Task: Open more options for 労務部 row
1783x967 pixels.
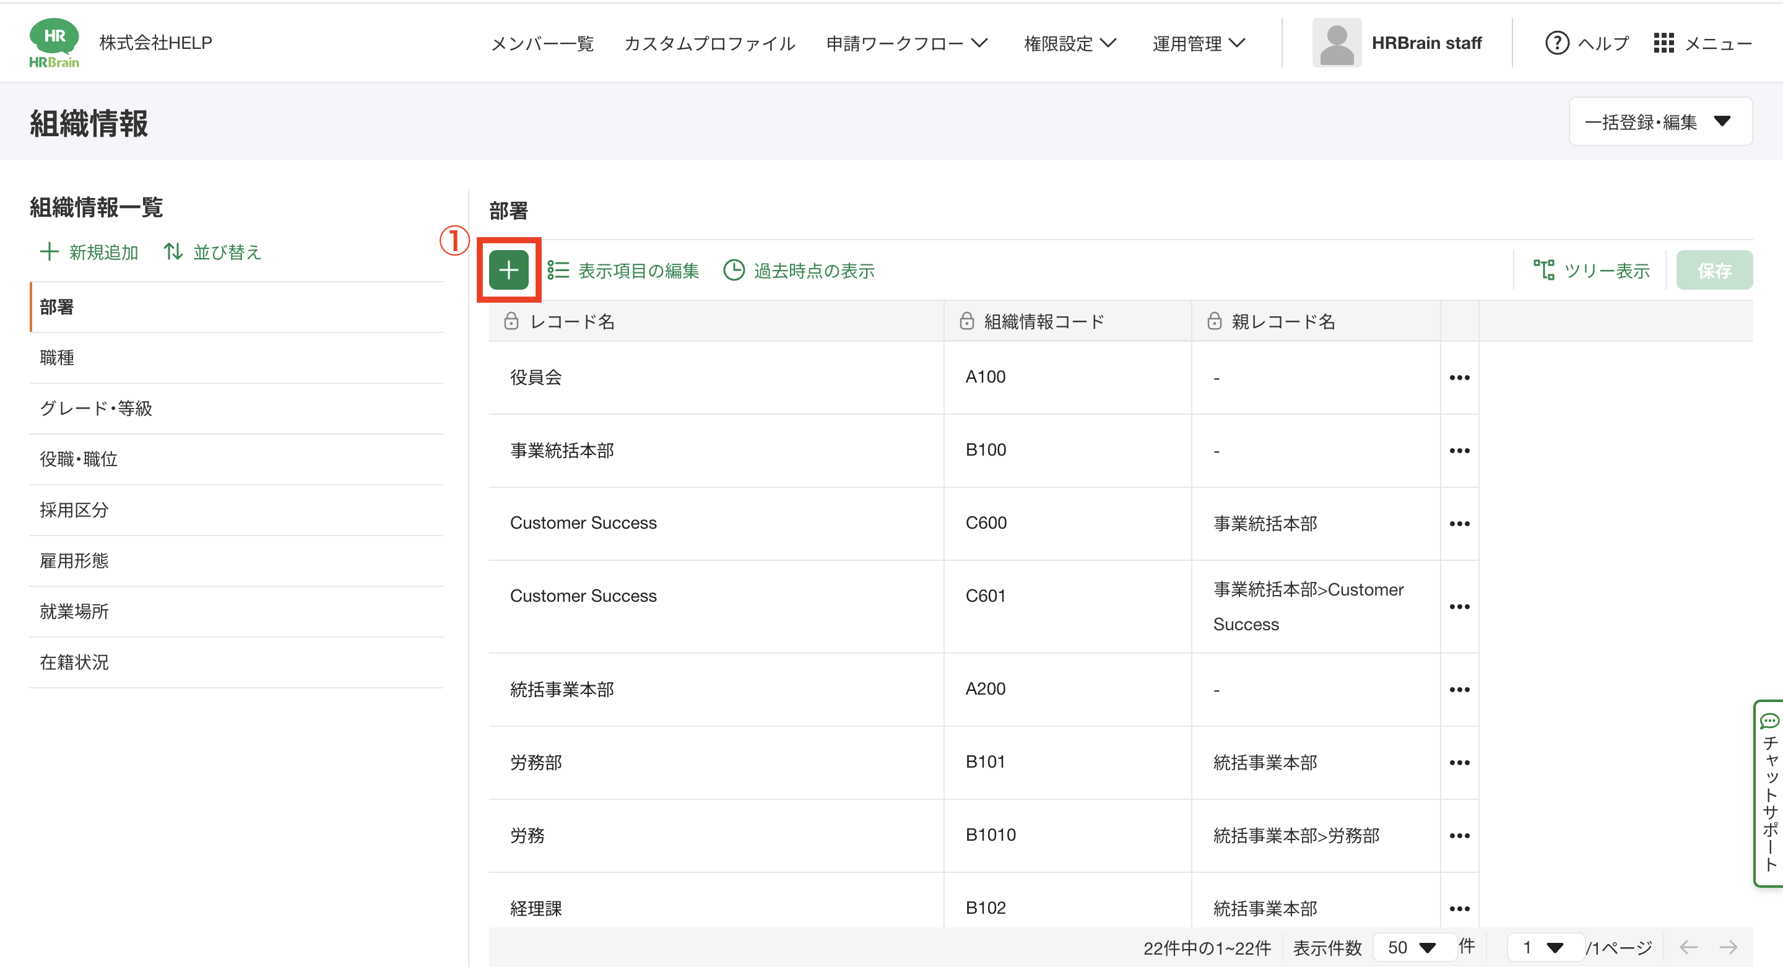Action: pos(1459,763)
